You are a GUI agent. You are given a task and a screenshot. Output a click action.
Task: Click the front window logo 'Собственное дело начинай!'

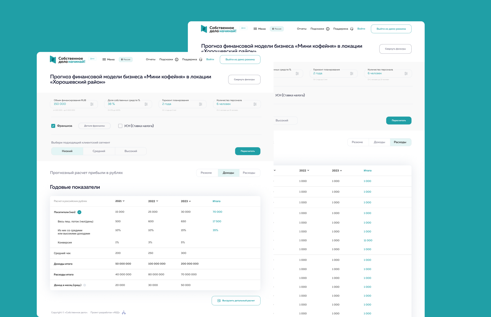(x=67, y=60)
